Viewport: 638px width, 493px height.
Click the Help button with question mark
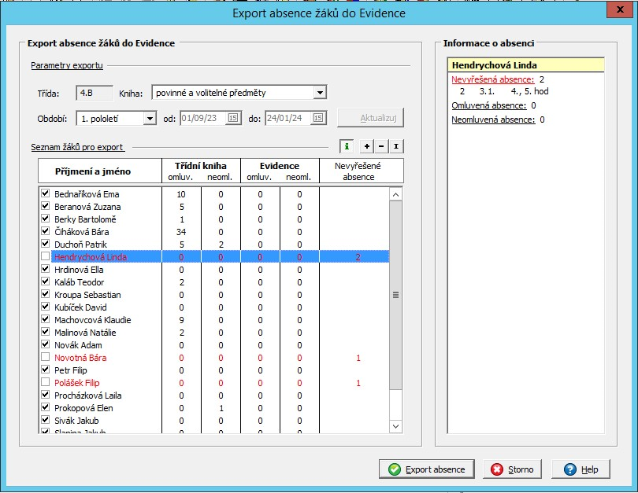pyautogui.click(x=580, y=469)
